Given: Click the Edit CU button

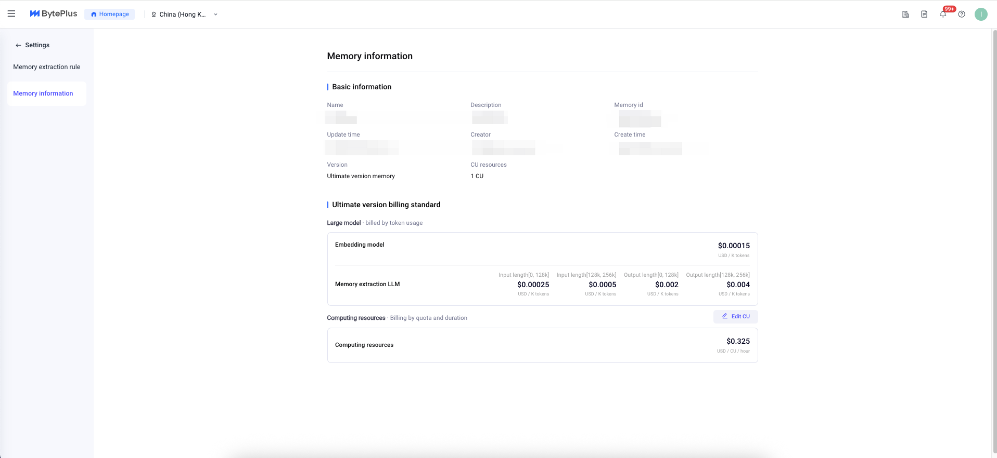Looking at the screenshot, I should click(735, 316).
